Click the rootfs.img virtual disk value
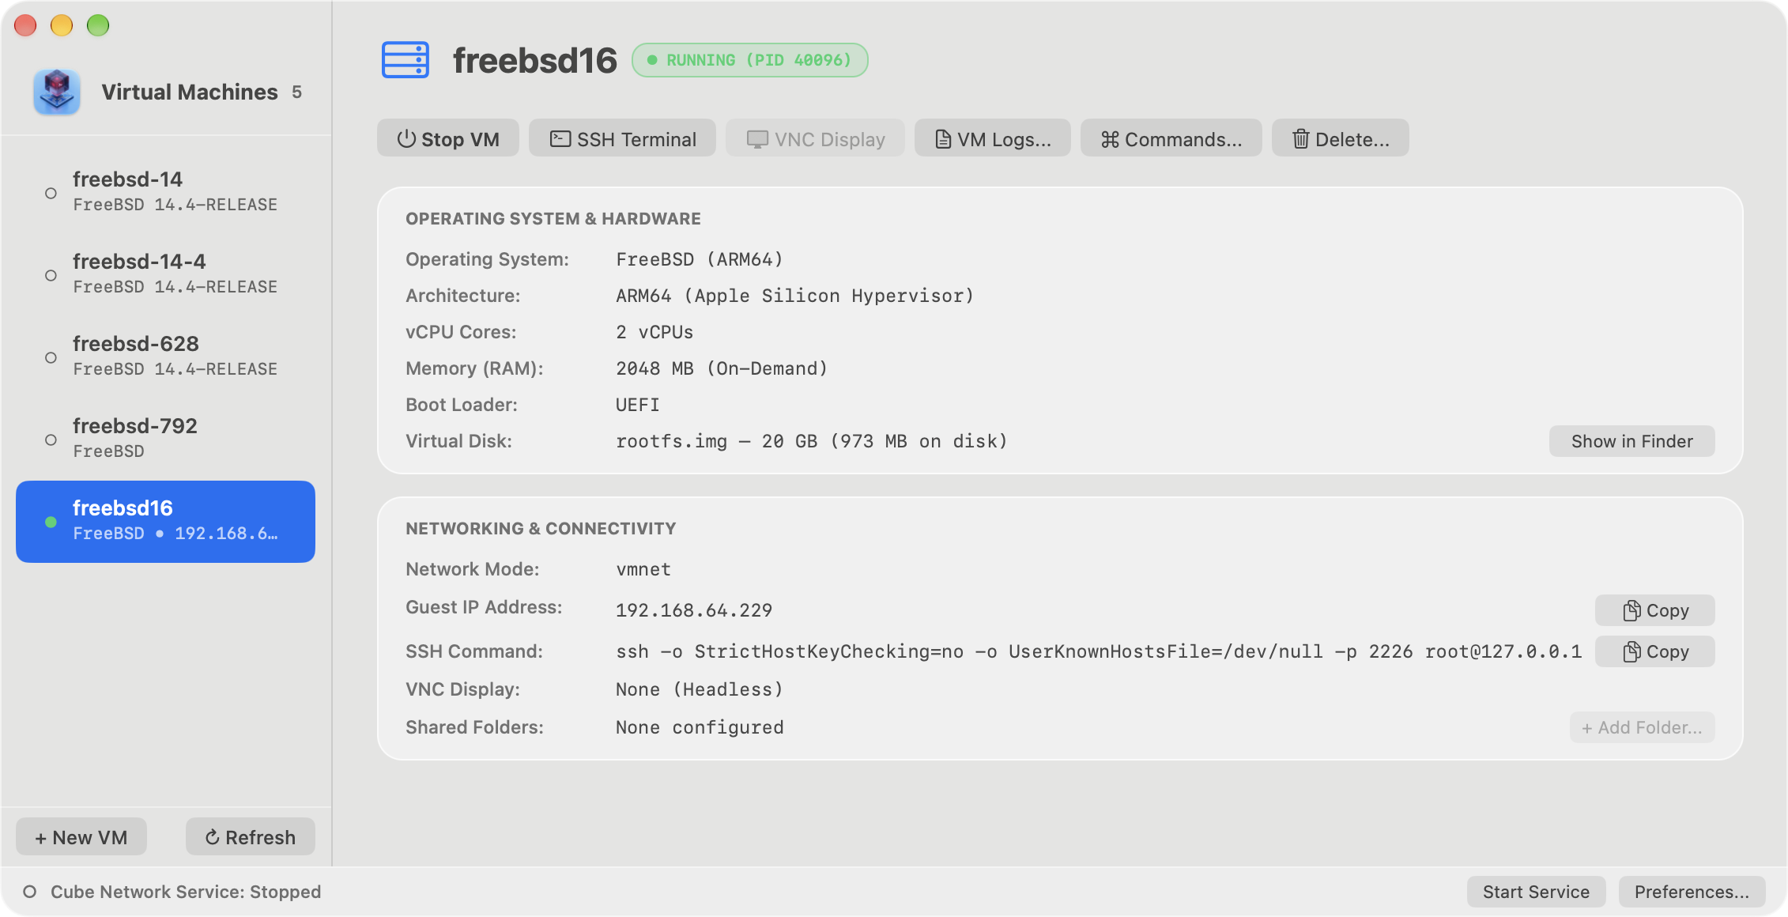This screenshot has height=917, width=1788. (x=812, y=441)
